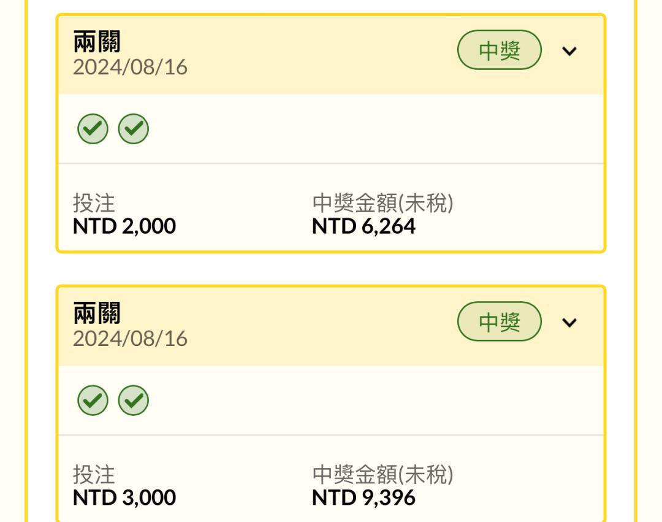Viewport: 662px width, 522px height.
Task: Click 投注 label in first card
Action: point(94,203)
